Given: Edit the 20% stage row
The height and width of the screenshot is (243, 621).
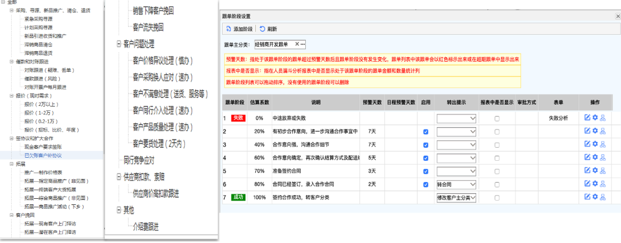Looking at the screenshot, I should point(587,131).
